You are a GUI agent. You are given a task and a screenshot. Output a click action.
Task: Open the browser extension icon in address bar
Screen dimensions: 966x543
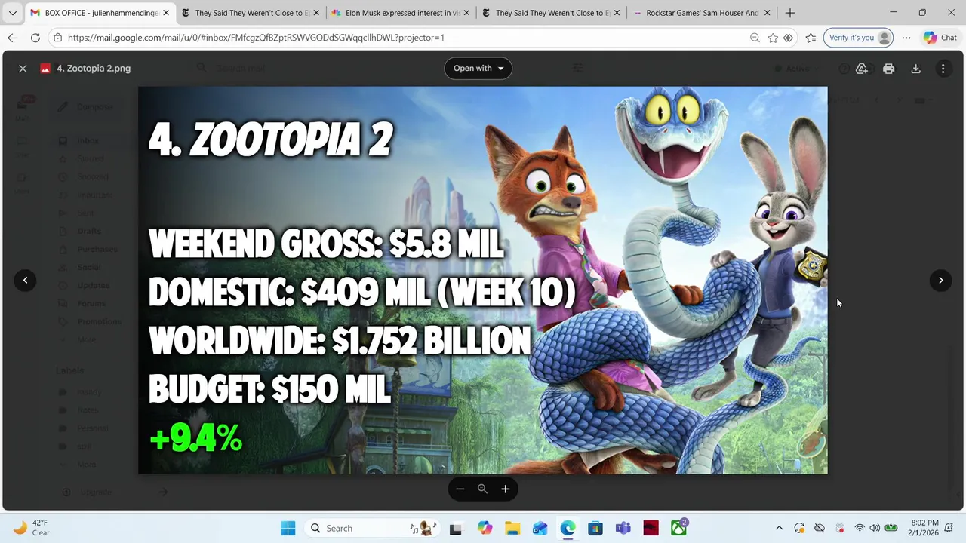coord(788,38)
